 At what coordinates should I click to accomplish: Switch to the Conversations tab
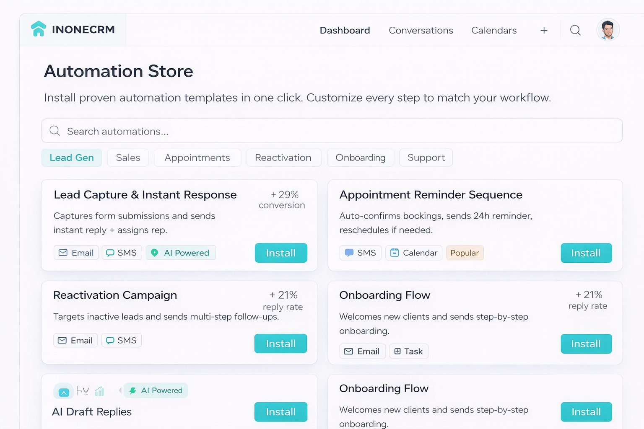421,30
